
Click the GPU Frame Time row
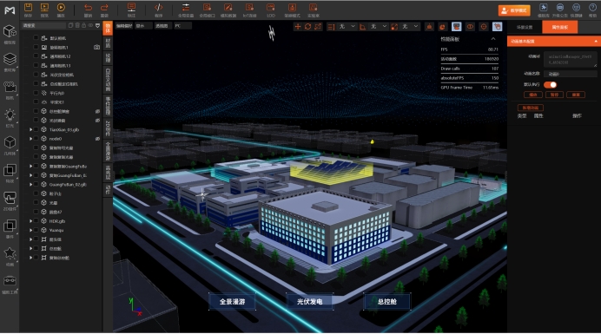pyautogui.click(x=469, y=88)
